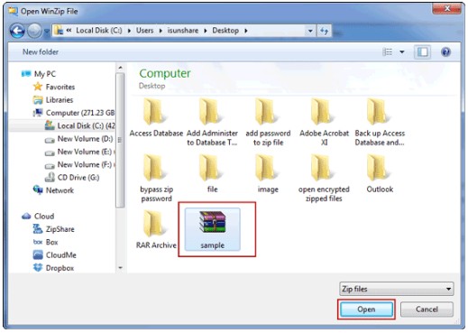This screenshot has width=468, height=333.
Task: Select the RAR Archive folder
Action: (x=156, y=229)
